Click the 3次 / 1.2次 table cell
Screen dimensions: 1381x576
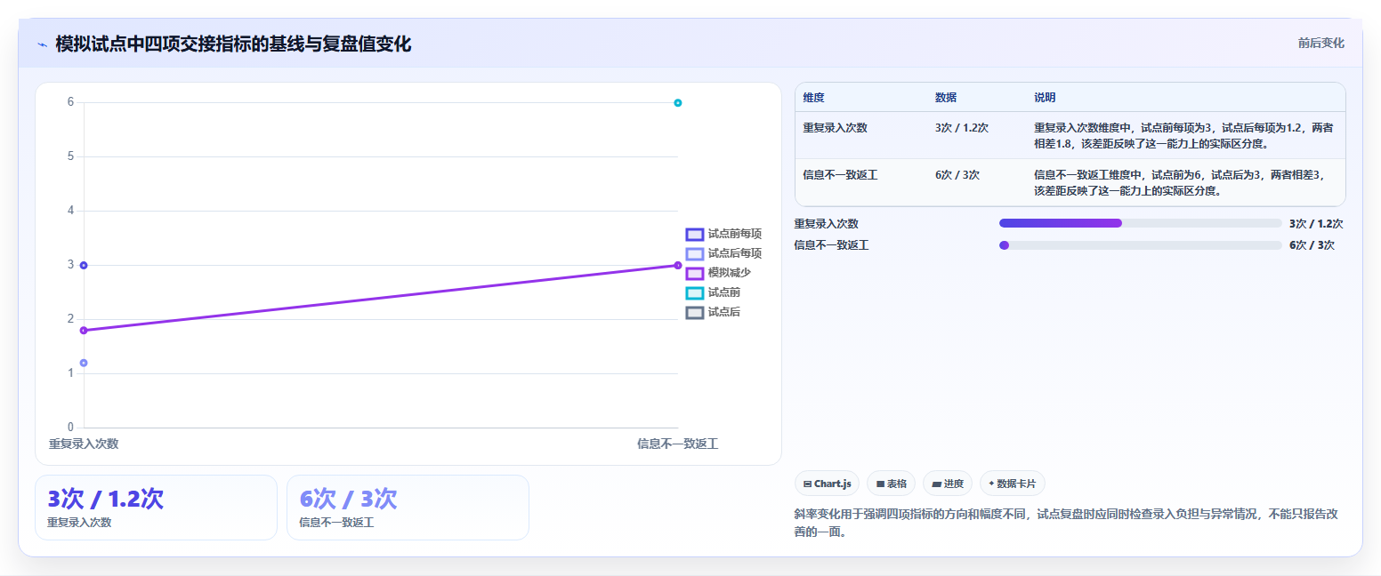tap(962, 128)
